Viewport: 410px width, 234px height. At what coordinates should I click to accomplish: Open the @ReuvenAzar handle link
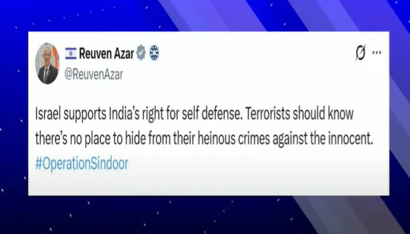coord(94,75)
